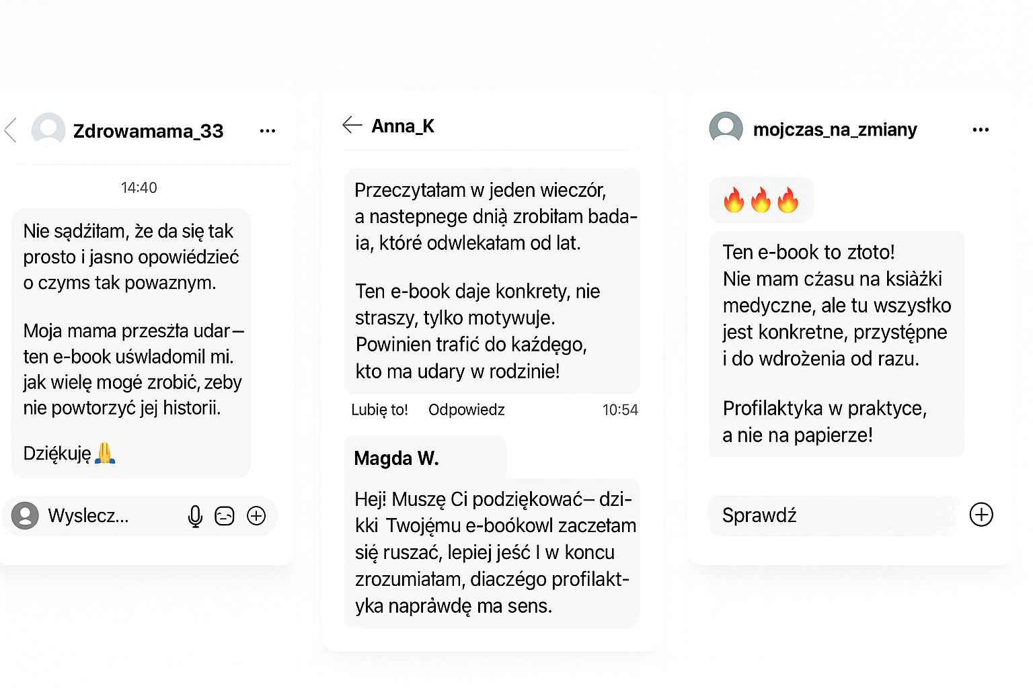Click the mojczas_na_zmiany username header
1033x688 pixels.
(x=835, y=130)
